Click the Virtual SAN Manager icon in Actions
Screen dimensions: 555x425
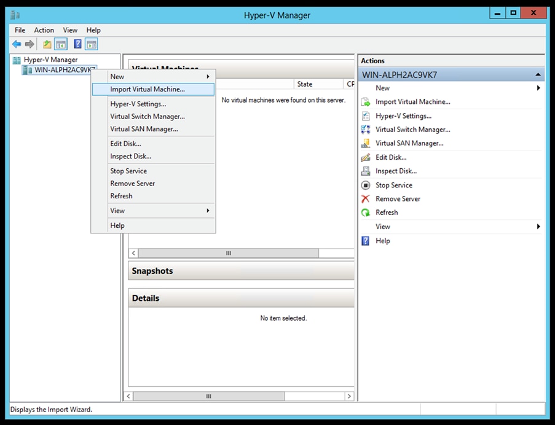tap(366, 143)
